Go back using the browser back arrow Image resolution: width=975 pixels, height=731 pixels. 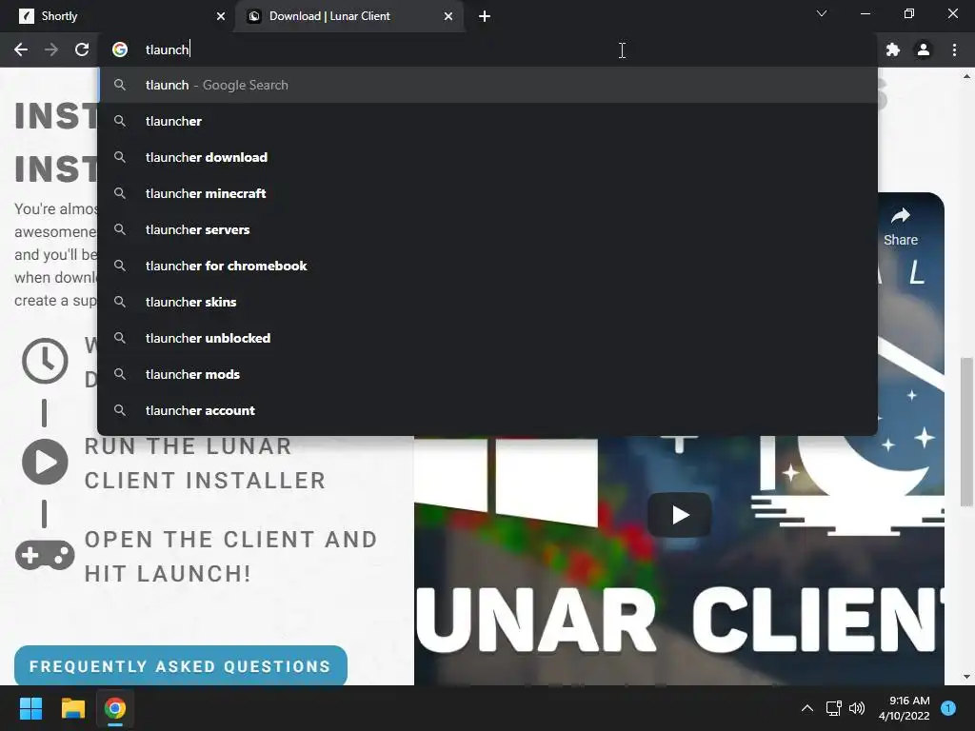click(x=21, y=49)
